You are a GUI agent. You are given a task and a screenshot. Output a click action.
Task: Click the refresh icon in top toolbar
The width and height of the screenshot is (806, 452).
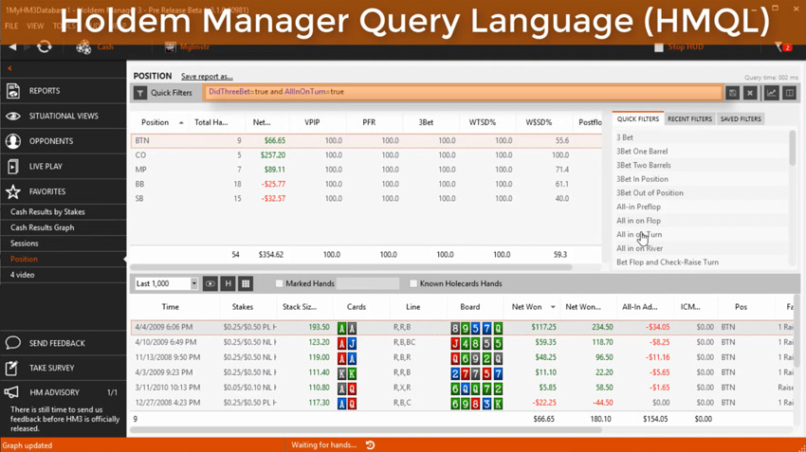44,46
